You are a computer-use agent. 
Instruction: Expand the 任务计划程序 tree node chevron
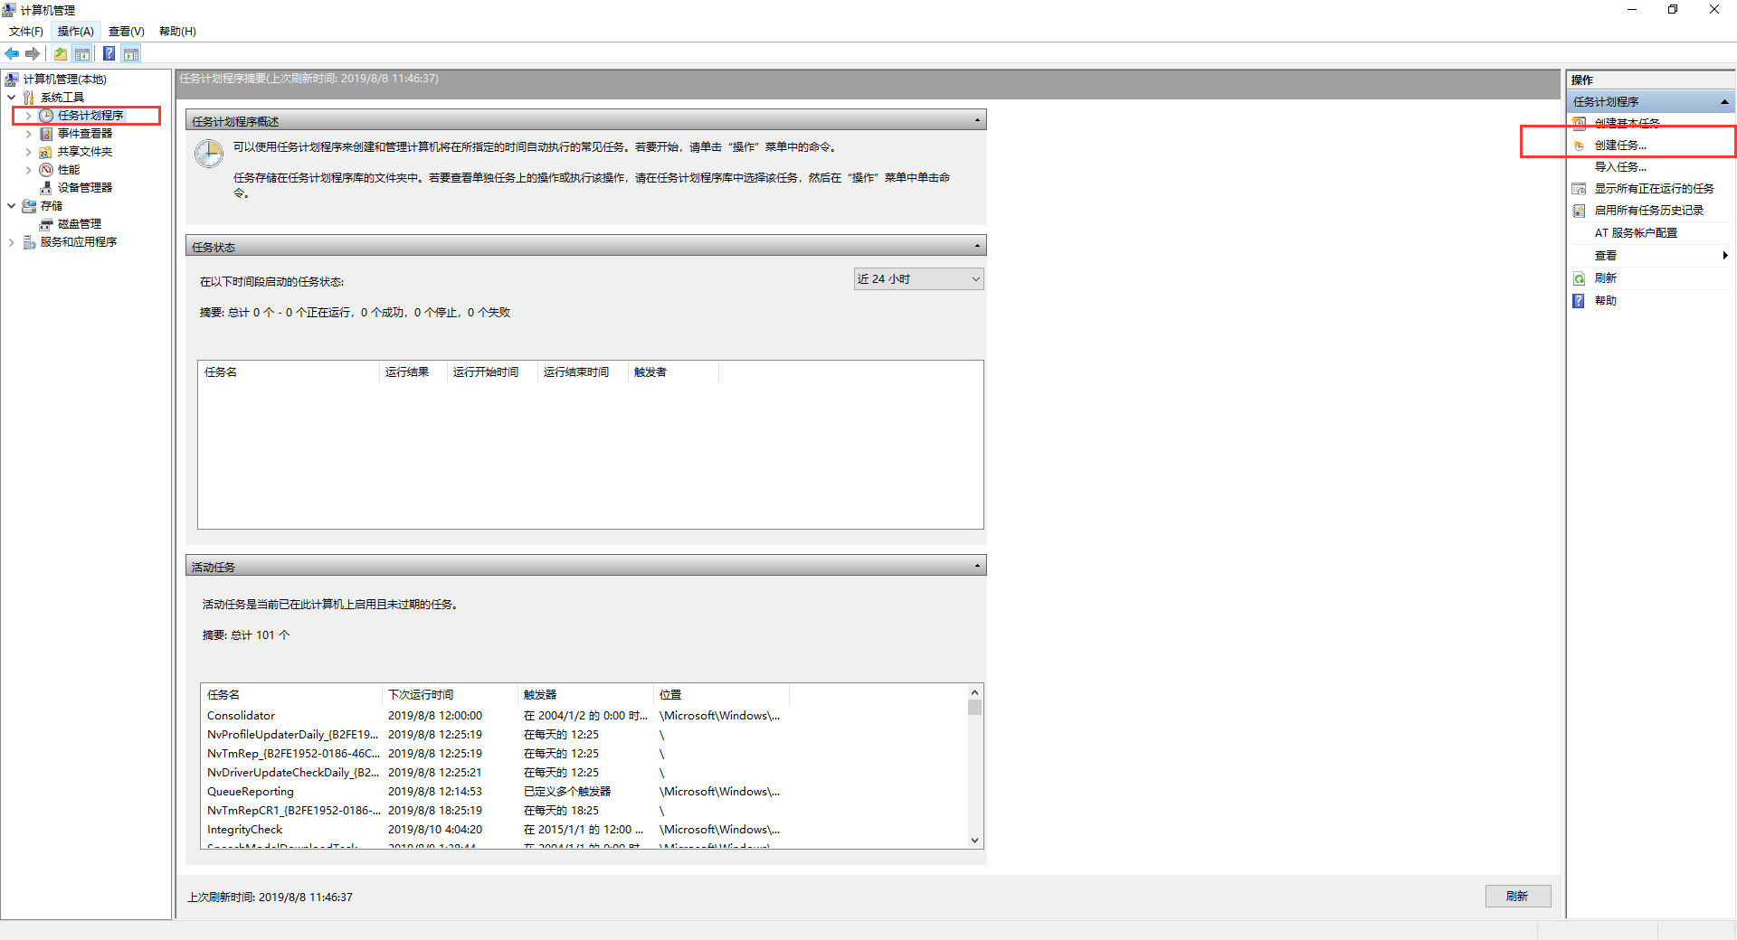29,116
